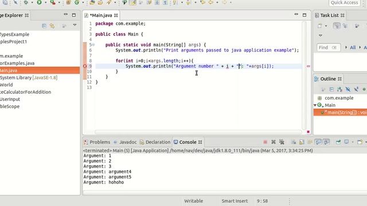367x206 pixels.
Task: Click the New Java Class green icon
Action: pyautogui.click(x=77, y=2)
